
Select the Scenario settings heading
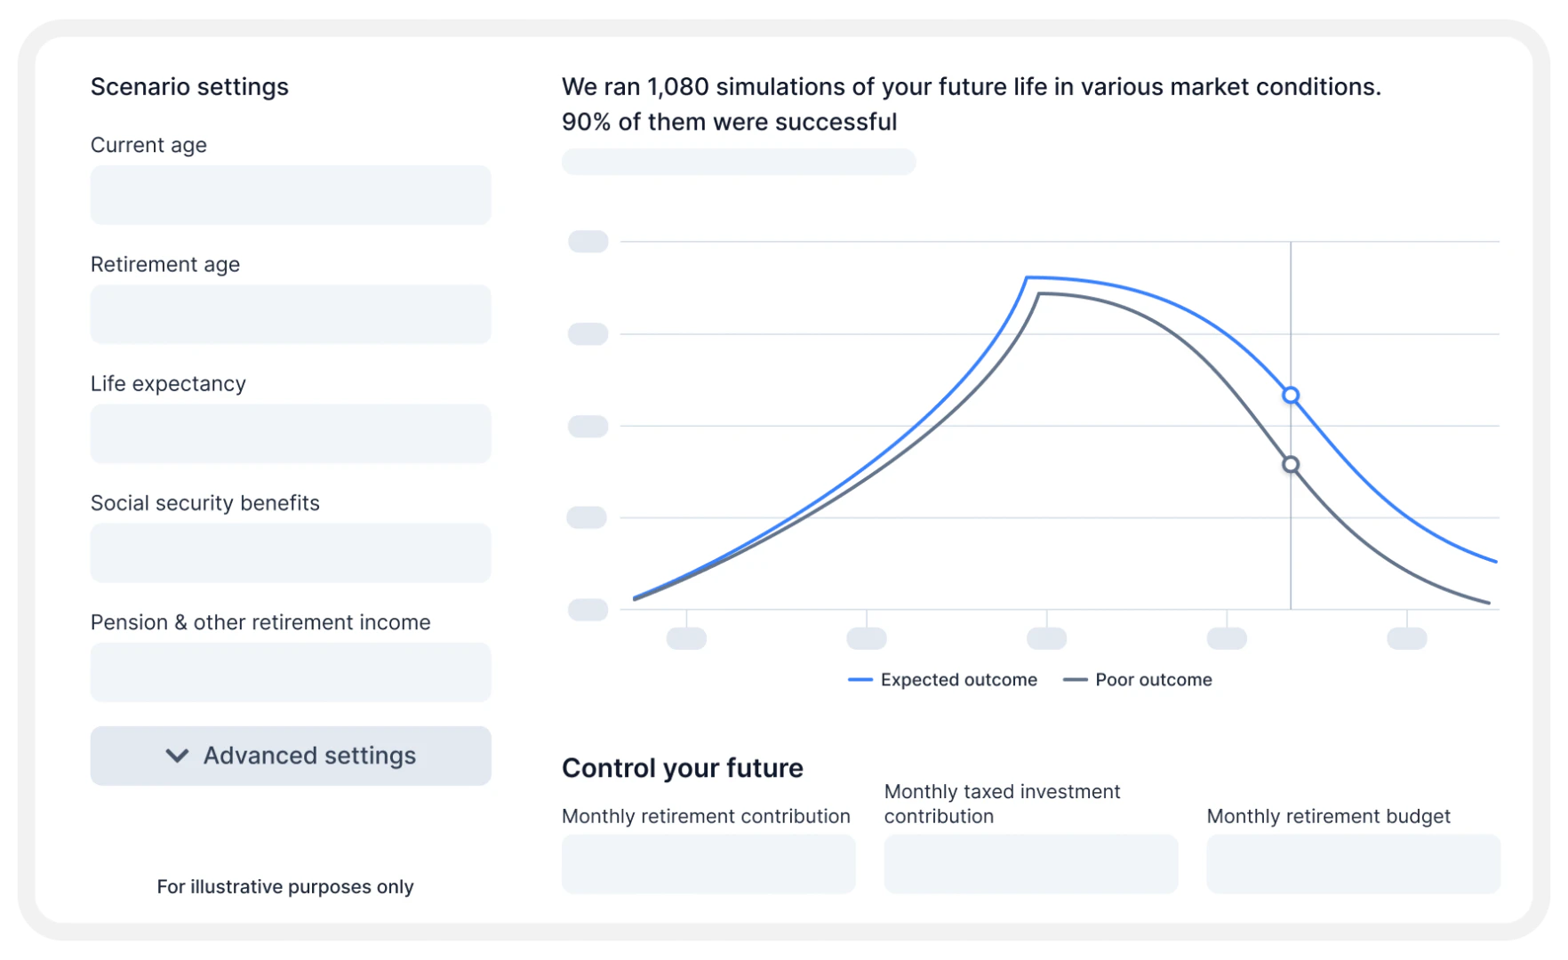(189, 86)
